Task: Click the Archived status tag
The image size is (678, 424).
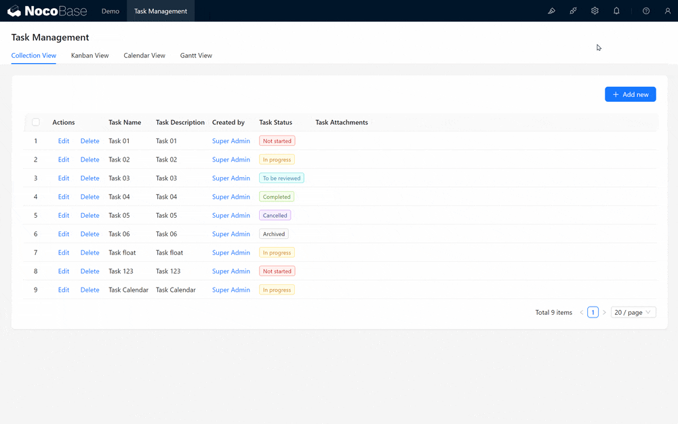Action: pyautogui.click(x=274, y=234)
